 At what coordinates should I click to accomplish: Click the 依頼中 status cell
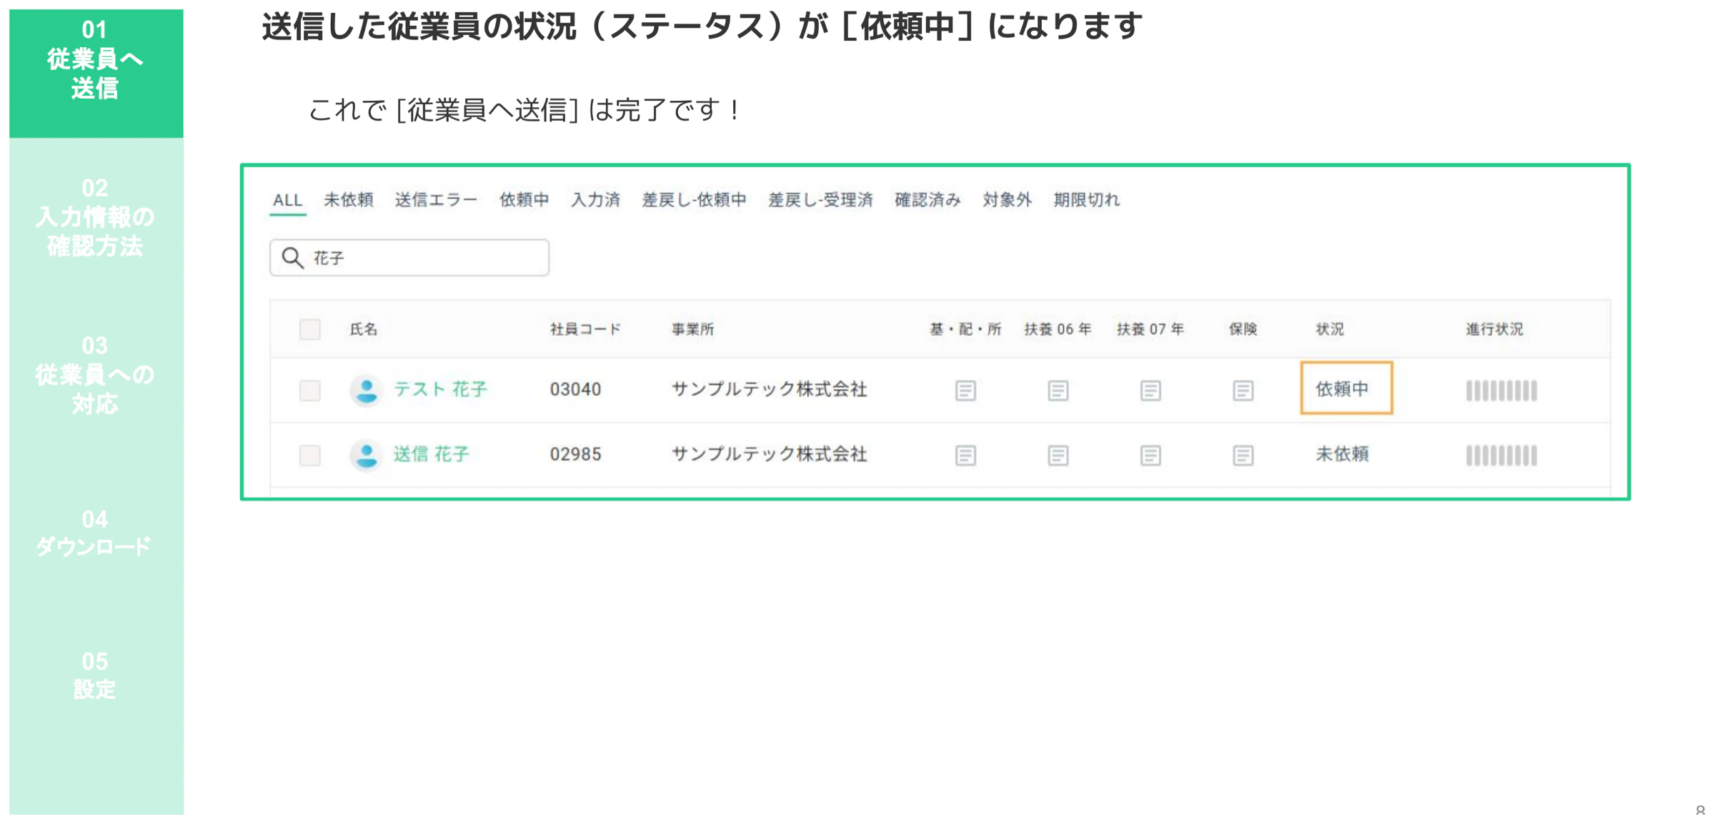[1346, 389]
